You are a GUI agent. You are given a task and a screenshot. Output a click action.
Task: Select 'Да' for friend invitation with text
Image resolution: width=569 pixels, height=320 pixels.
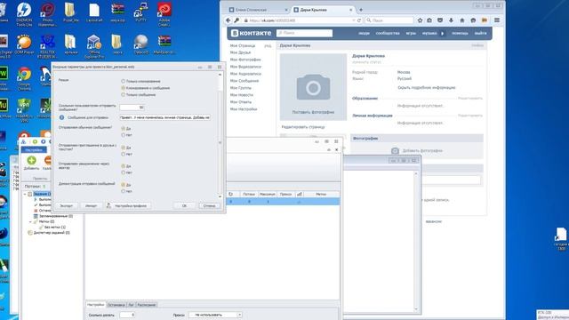(x=123, y=148)
